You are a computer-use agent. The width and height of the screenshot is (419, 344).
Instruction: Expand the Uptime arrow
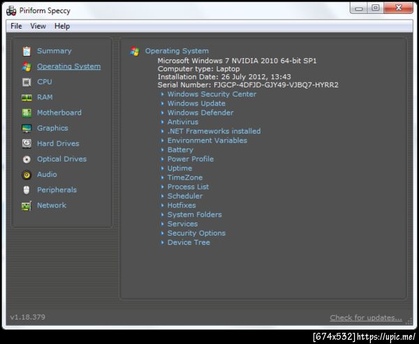pyautogui.click(x=162, y=169)
